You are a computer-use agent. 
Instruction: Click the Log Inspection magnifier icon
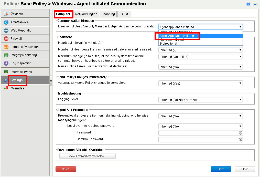point(6,63)
